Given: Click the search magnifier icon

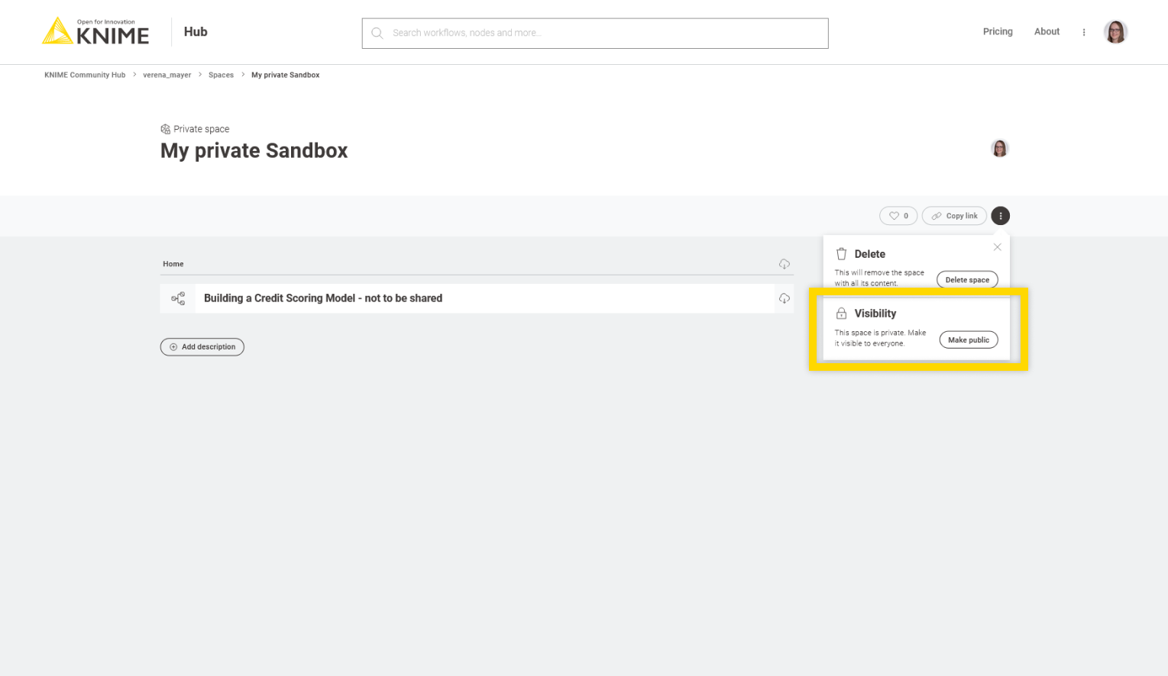Looking at the screenshot, I should coord(377,34).
